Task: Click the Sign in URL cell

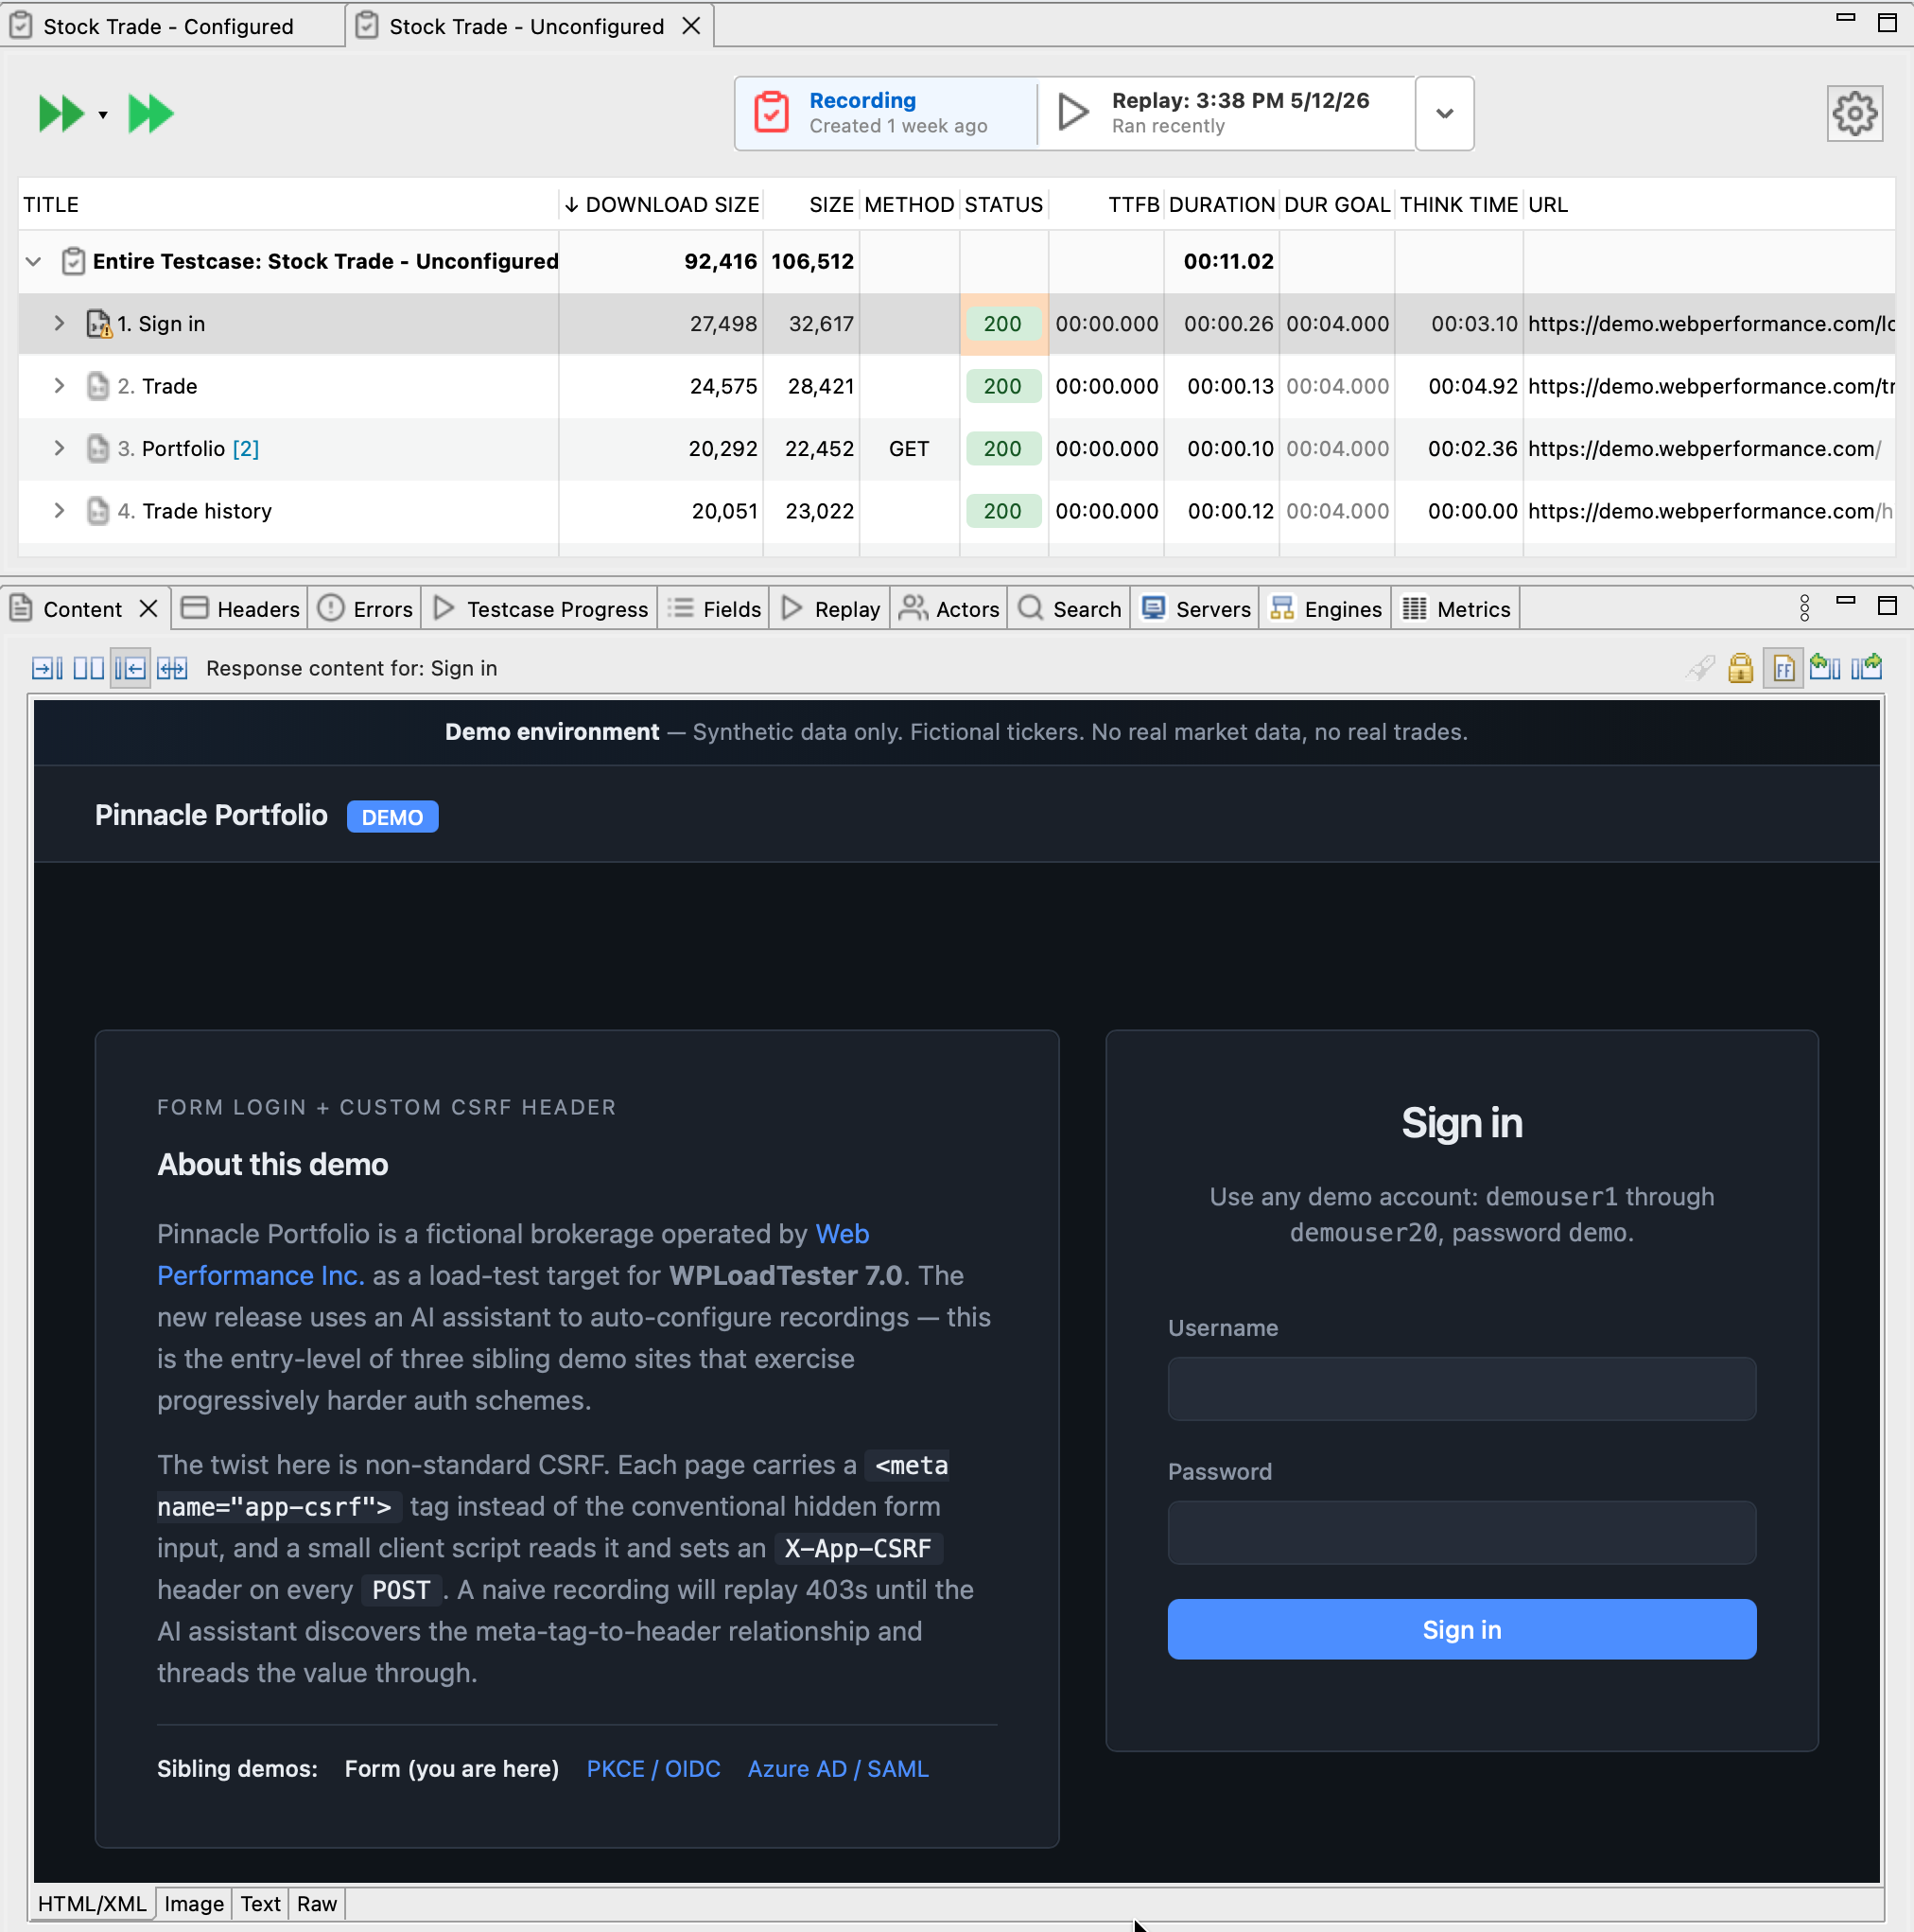Action: [1709, 324]
